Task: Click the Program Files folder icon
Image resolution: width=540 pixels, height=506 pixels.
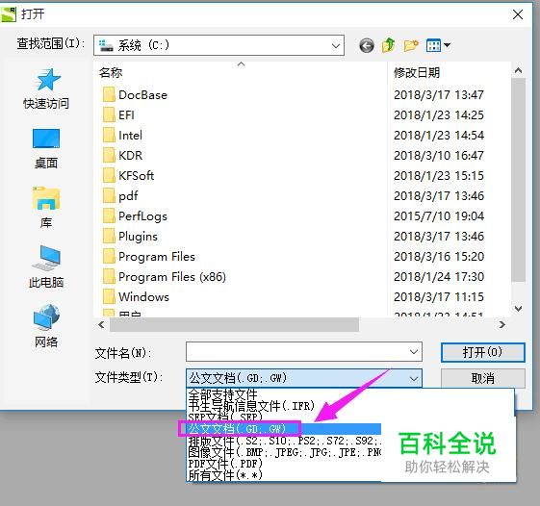Action: pyautogui.click(x=109, y=257)
